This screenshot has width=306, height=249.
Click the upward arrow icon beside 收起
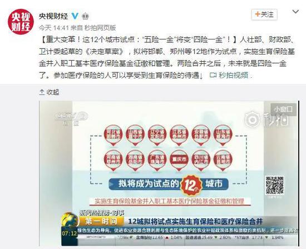(x=42, y=92)
